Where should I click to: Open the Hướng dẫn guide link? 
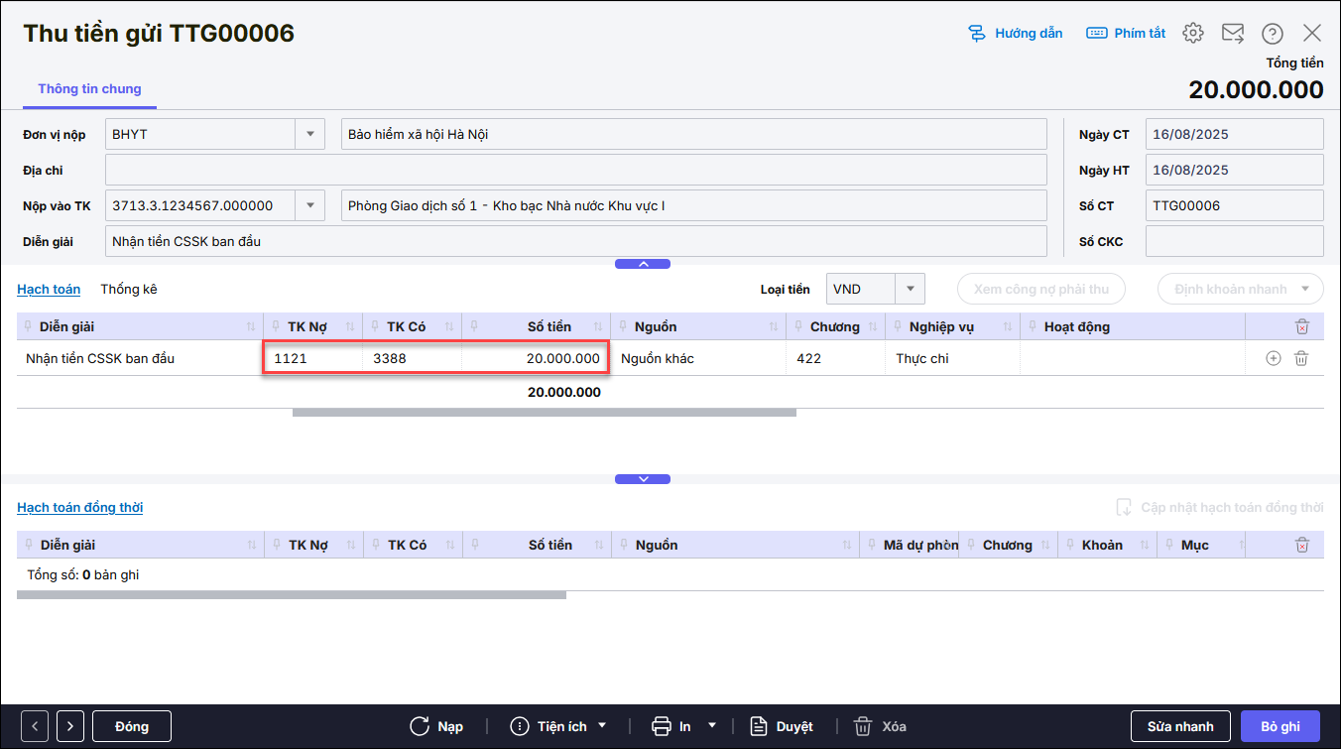(1016, 33)
